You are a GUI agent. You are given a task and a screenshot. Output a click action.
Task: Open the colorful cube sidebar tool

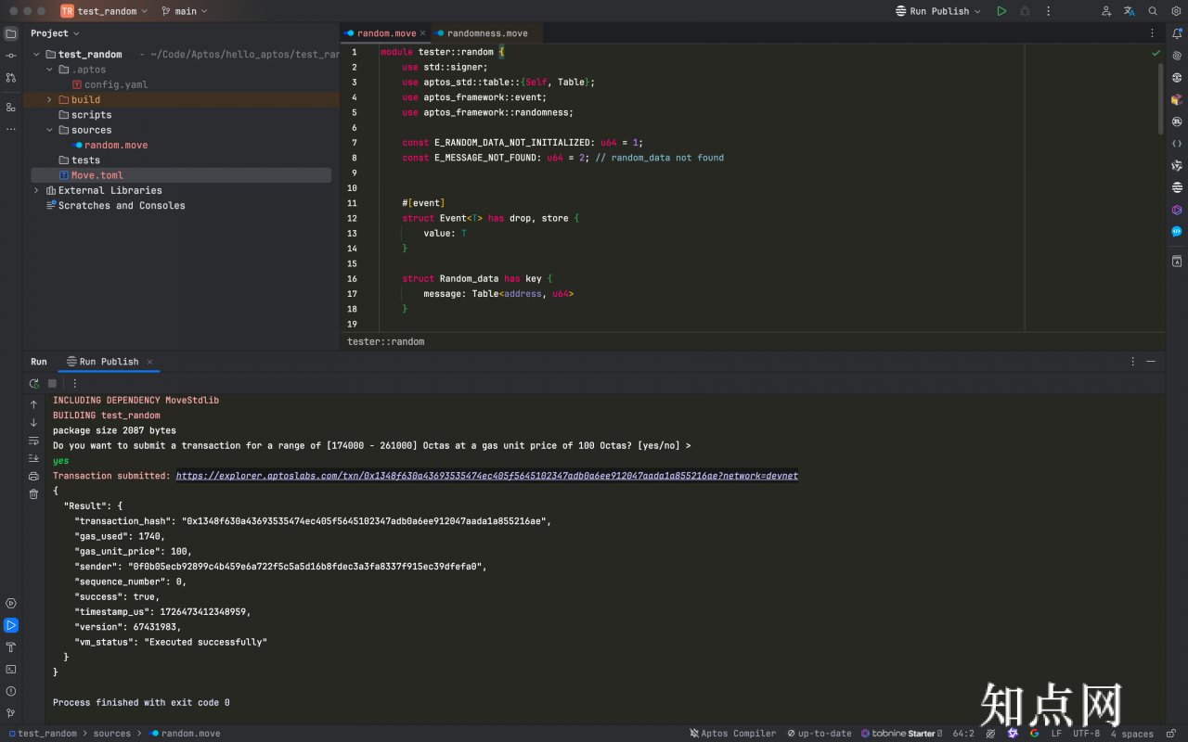[x=1177, y=99]
